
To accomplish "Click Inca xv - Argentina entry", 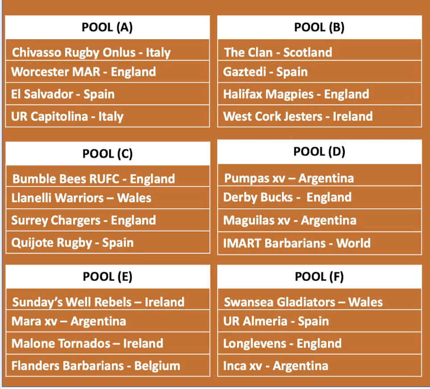I will click(x=319, y=365).
